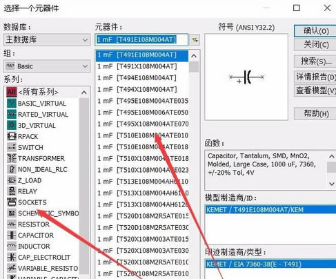Viewport: 336px width, 279px height.
Task: Select 1 mF T495E108M006ATE050 entry
Action: [142, 113]
